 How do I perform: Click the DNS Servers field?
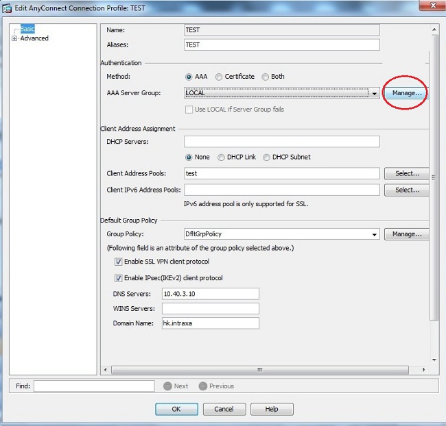[211, 294]
